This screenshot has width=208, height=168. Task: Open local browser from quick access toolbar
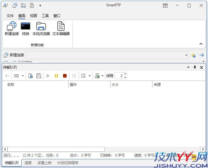[x=23, y=5]
